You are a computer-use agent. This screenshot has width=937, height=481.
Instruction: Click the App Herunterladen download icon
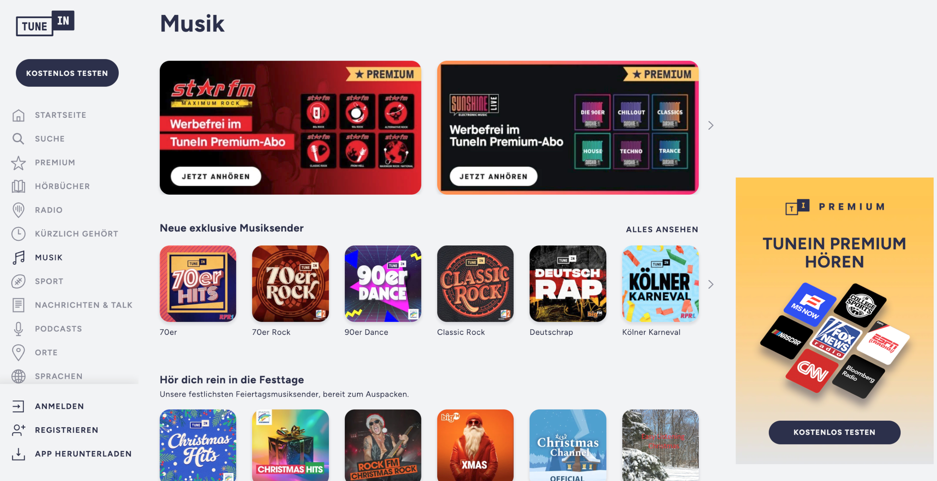pyautogui.click(x=18, y=454)
